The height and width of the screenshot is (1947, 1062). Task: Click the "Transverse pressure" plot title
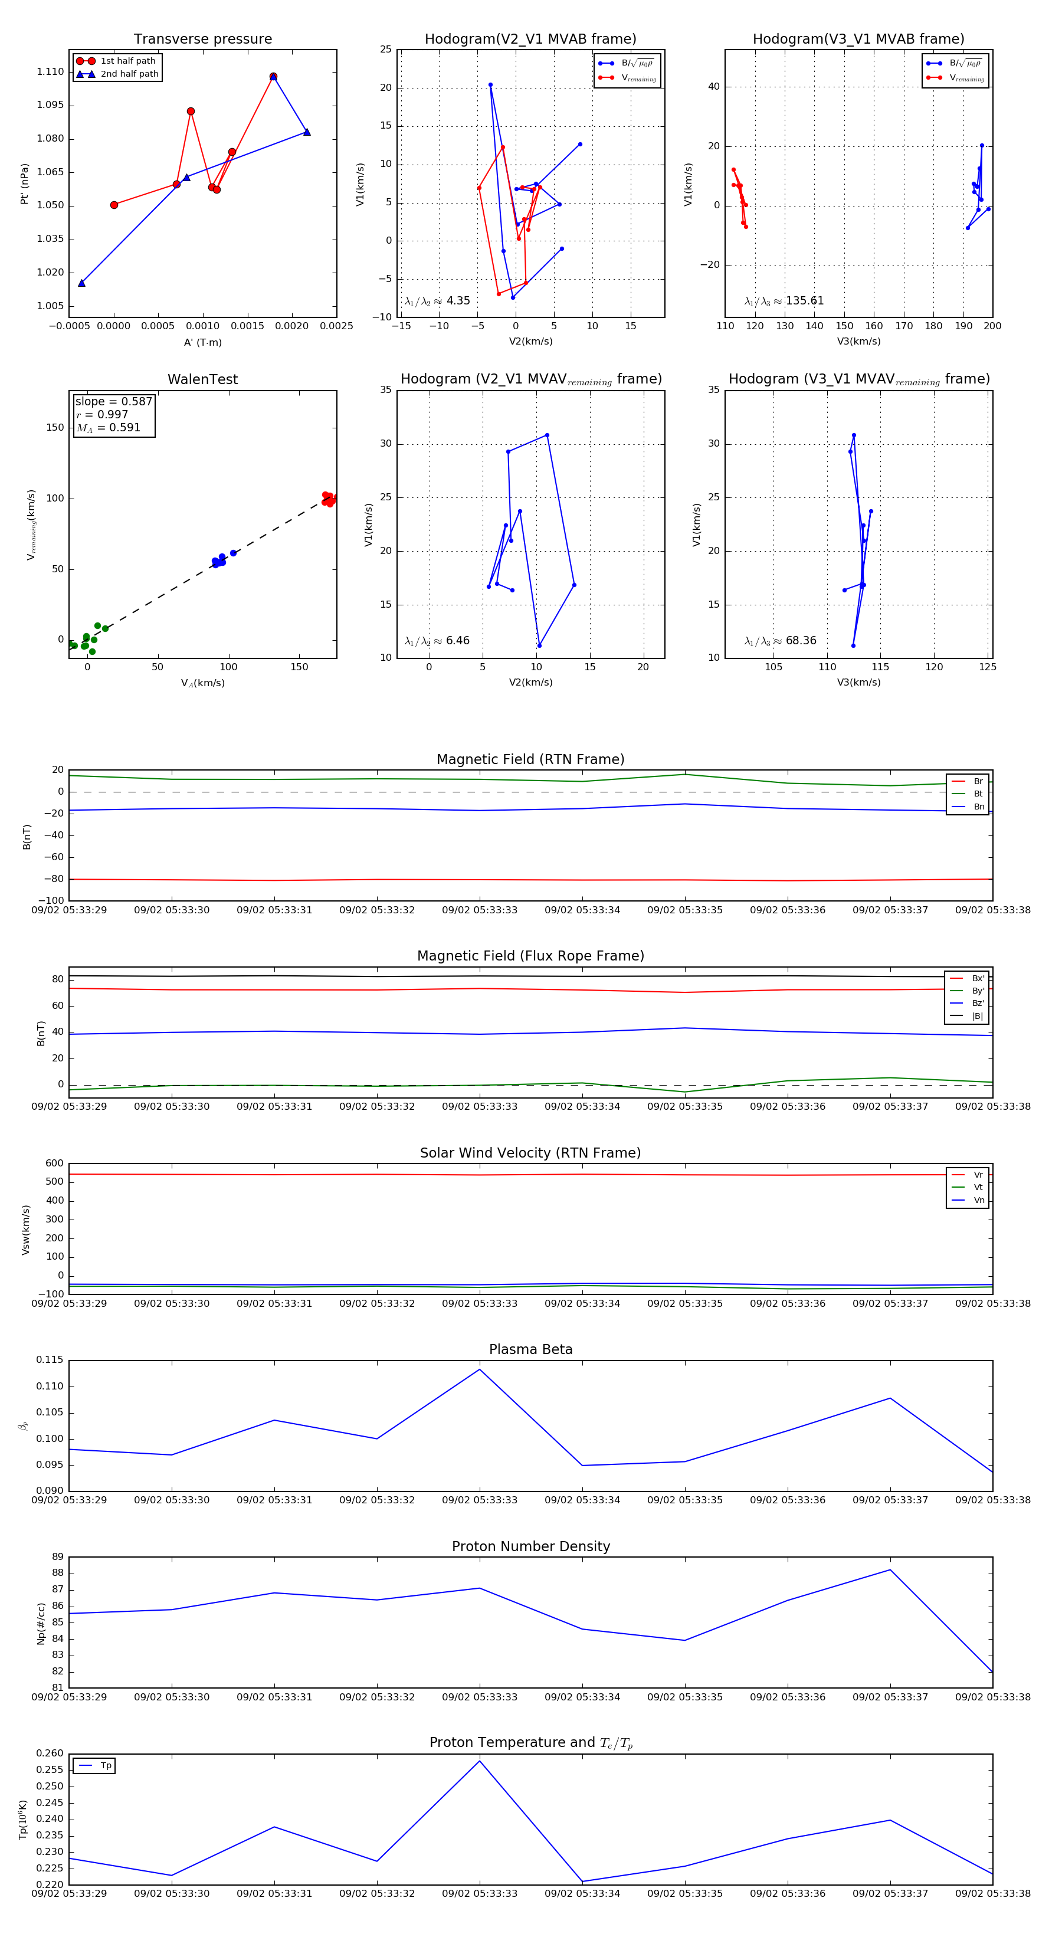(202, 40)
